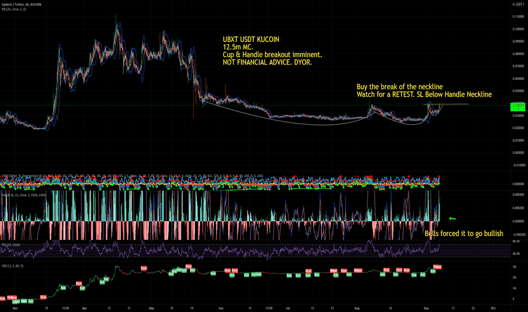Click the 'Apr' date on time axis
Screen dimensions: 528x312
tap(84, 308)
